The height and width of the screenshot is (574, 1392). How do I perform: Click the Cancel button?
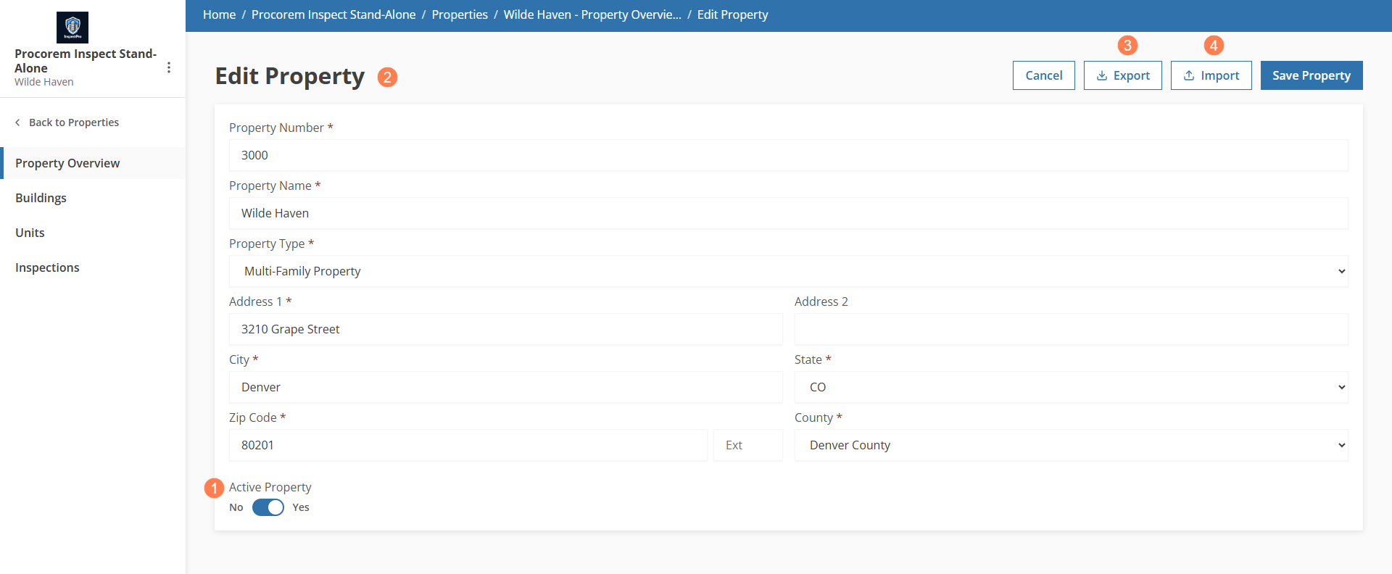(1044, 75)
